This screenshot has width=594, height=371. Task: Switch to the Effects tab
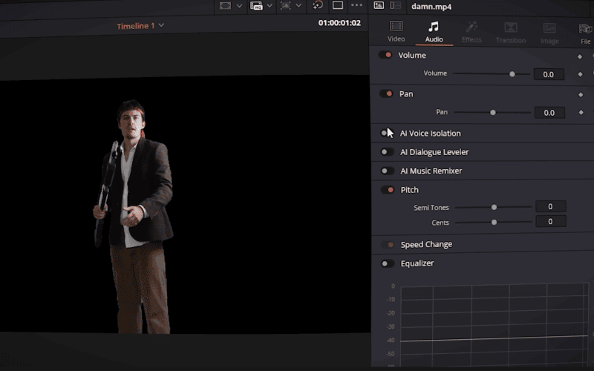(471, 32)
